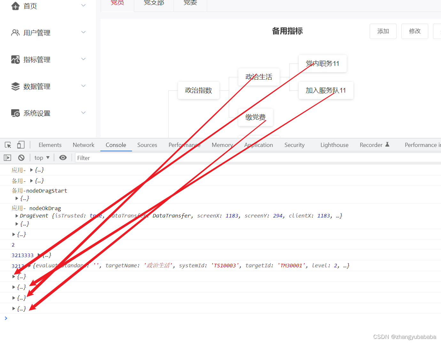The height and width of the screenshot is (343, 441).
Task: Open the Lighthouse tab
Action: click(x=334, y=145)
